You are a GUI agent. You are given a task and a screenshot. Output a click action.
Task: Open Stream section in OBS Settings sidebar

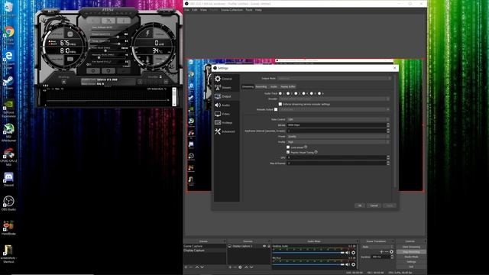pos(227,88)
